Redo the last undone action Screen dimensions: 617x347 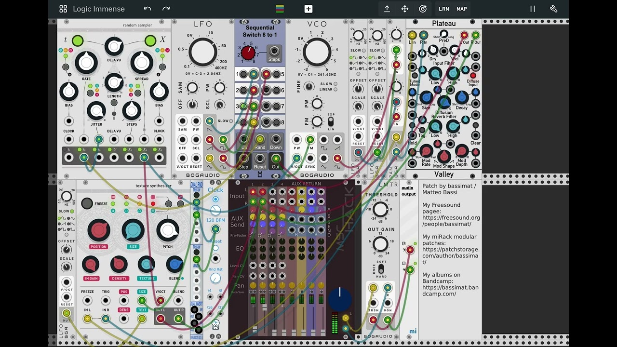[x=166, y=9]
